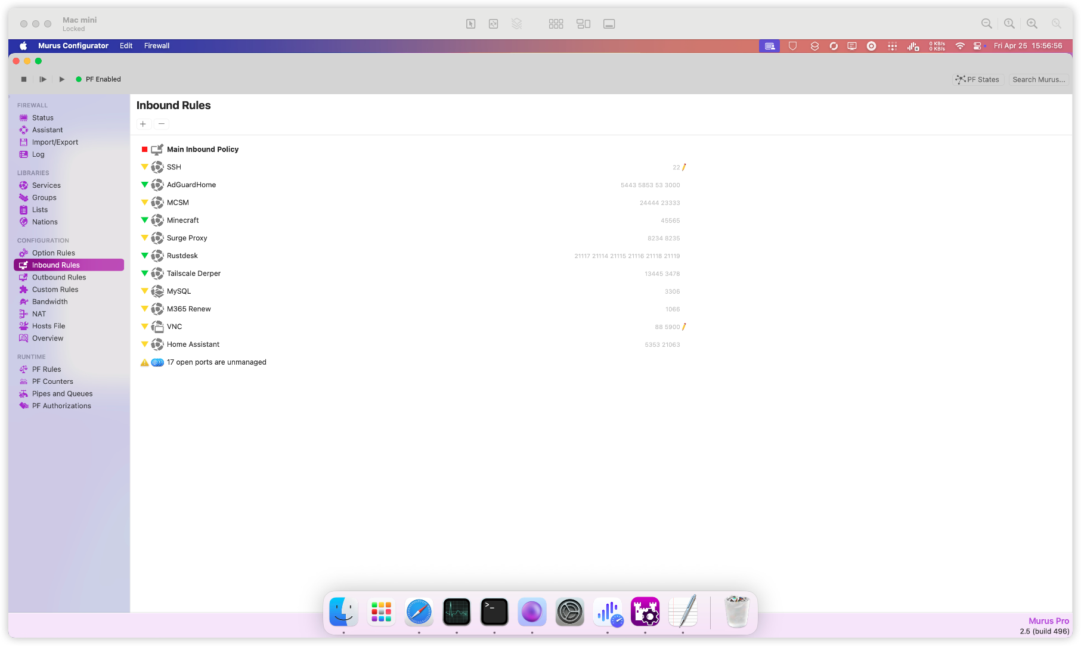Click the VNC service icon
The height and width of the screenshot is (646, 1081).
click(x=157, y=327)
